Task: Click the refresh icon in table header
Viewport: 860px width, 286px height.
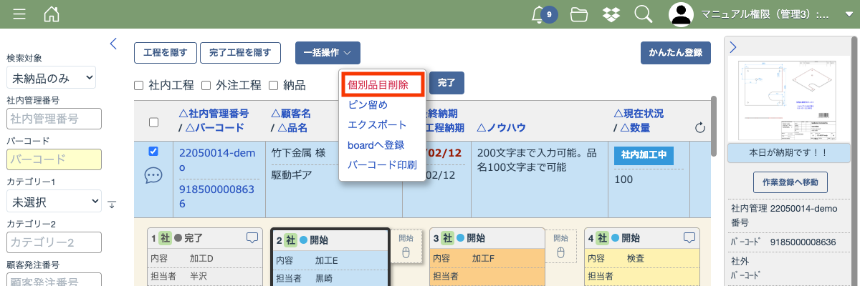Action: 700,128
